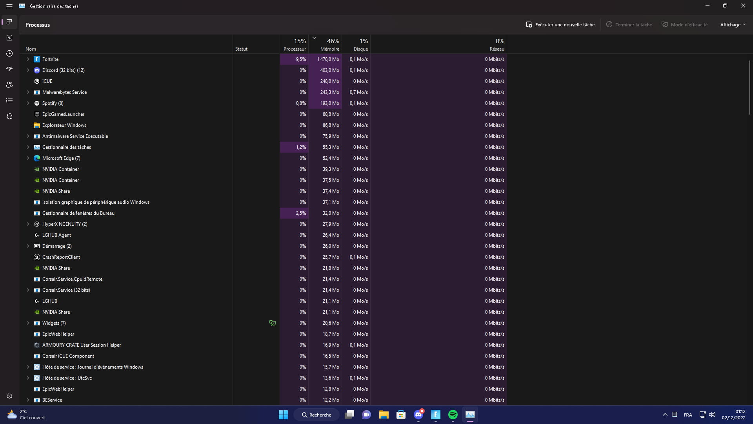This screenshot has width=753, height=424.
Task: Click Exécuter une nouvelle tâche button
Action: click(560, 25)
